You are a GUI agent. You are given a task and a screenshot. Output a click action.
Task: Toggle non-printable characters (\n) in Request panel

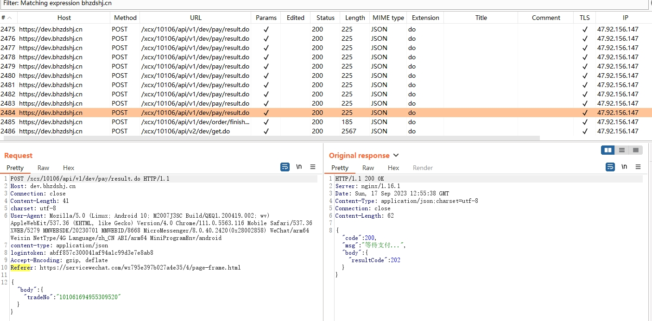[x=299, y=167]
